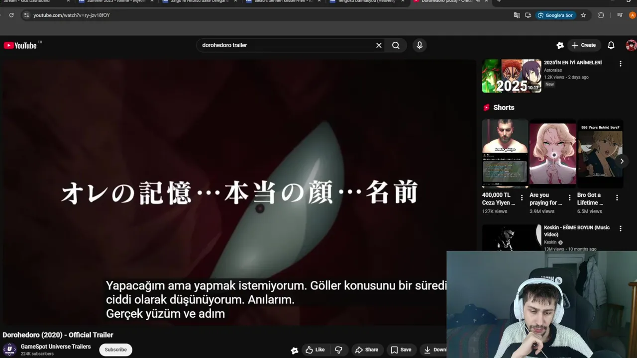Close the Stream - Kick Dashboard tab
This screenshot has width=637, height=358.
(68, 1)
